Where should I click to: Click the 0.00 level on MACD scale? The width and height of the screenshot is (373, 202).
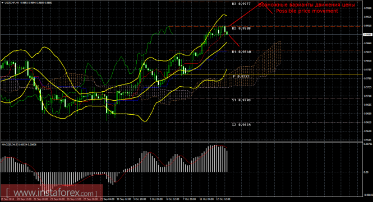click(x=366, y=172)
